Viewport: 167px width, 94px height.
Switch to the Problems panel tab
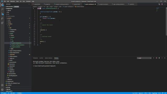click(x=35, y=58)
